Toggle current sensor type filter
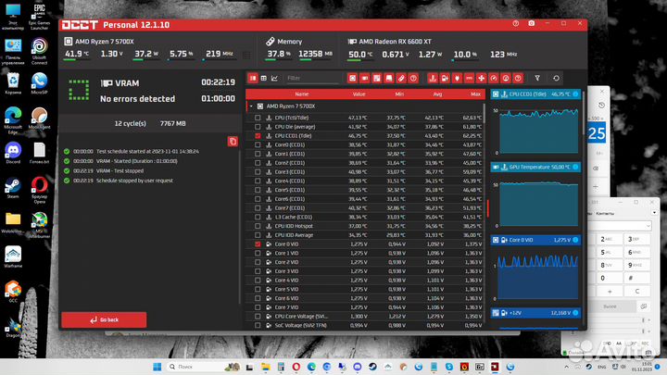Image resolution: width=667 pixels, height=375 pixels. tap(469, 78)
